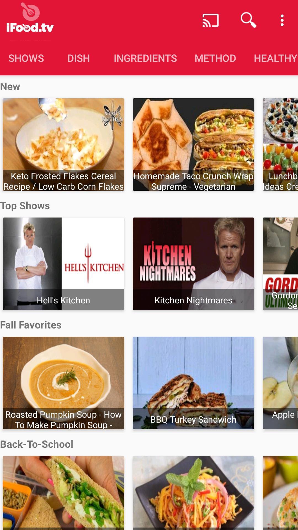The image size is (298, 530).
Task: Switch to the SHOWS tab
Action: point(26,58)
